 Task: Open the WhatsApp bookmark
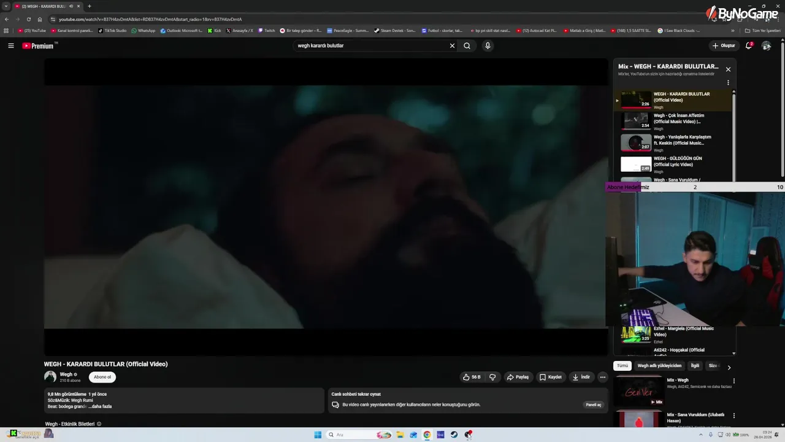click(x=144, y=31)
